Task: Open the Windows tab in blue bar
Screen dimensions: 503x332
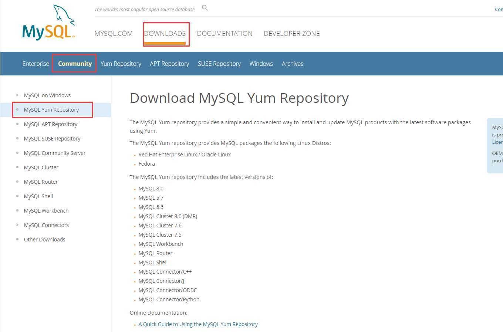Action: pyautogui.click(x=261, y=64)
